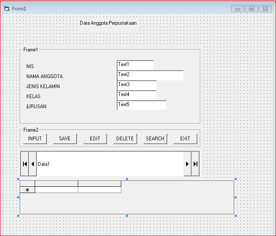This screenshot has height=236, width=276.
Task: Go to last record in Data1 control
Action: tap(195, 164)
